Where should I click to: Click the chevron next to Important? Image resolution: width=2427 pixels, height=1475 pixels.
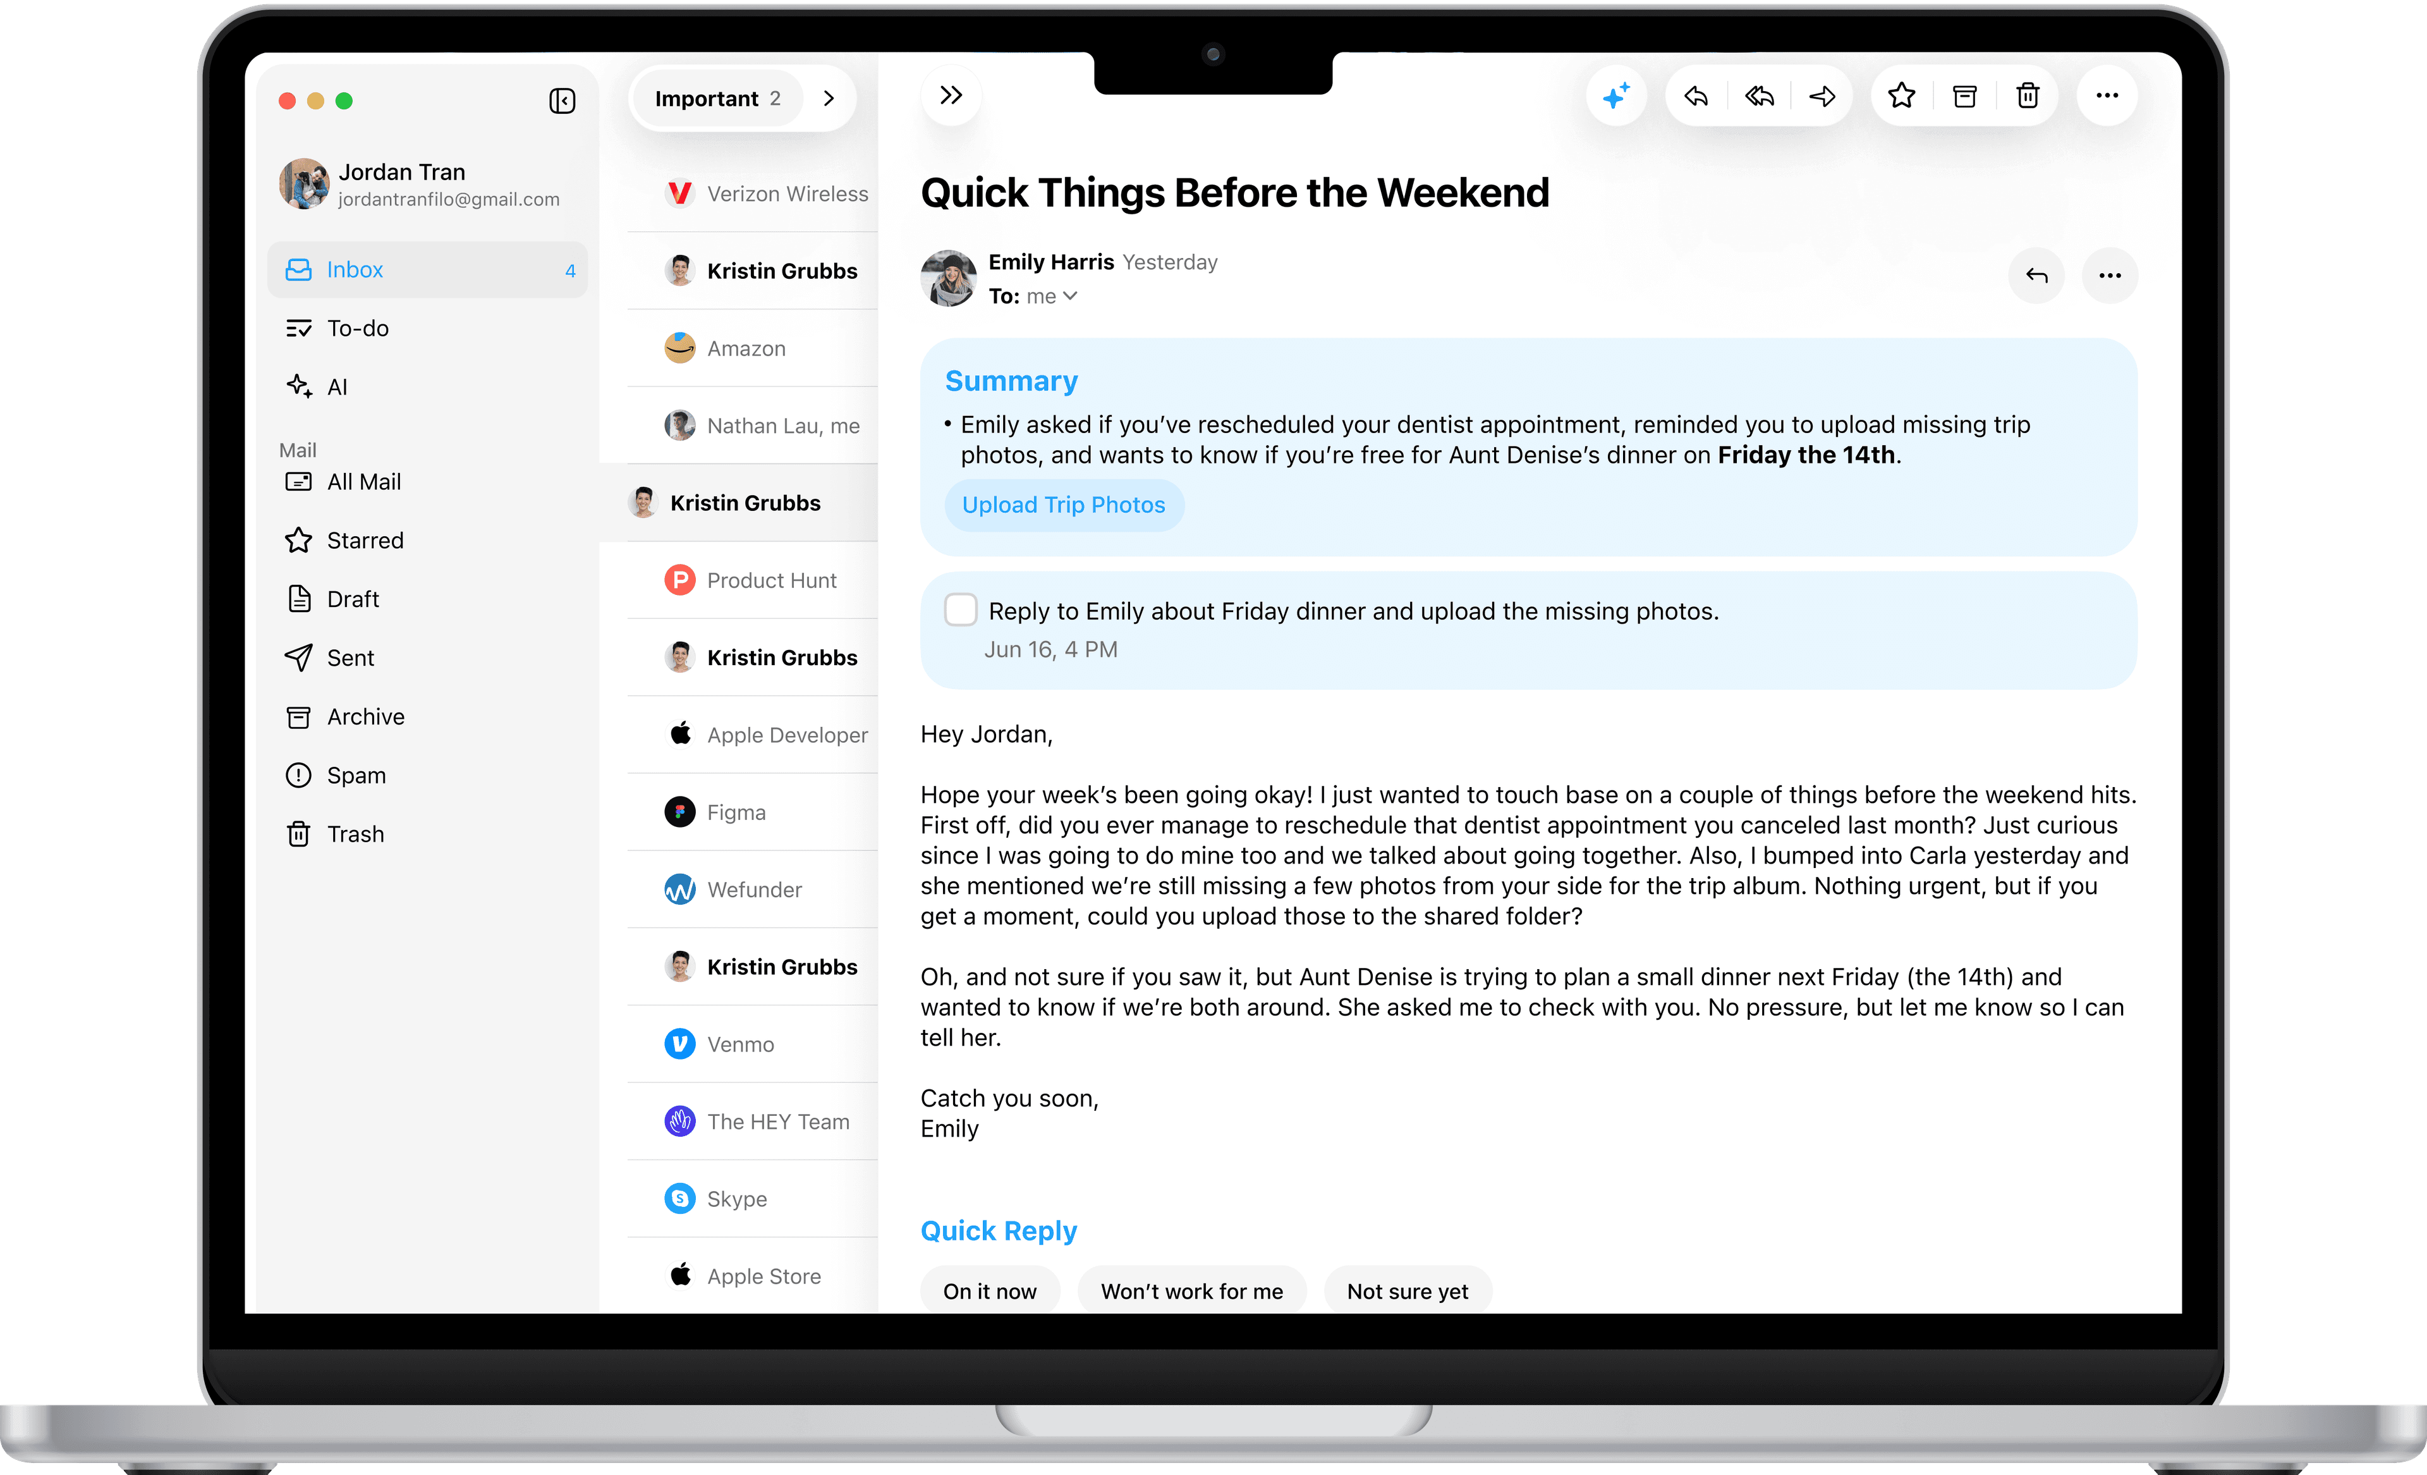pos(829,99)
